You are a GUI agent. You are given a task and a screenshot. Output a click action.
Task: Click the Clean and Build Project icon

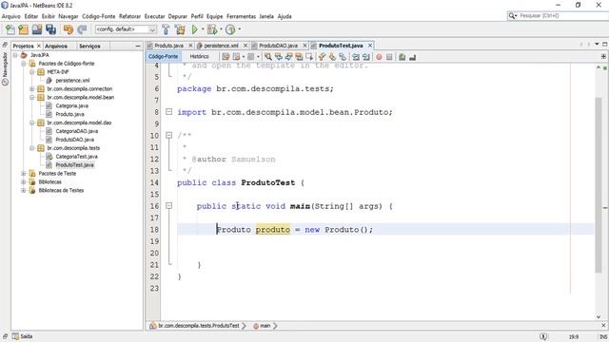[x=180, y=29]
